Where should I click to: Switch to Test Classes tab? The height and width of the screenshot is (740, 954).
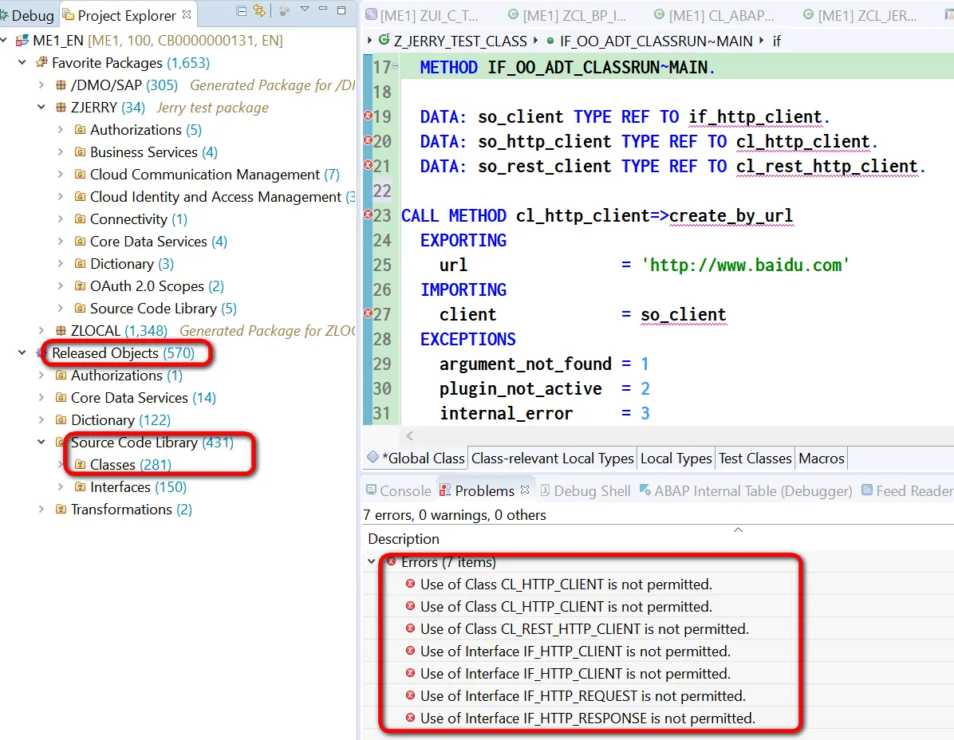[x=755, y=459]
